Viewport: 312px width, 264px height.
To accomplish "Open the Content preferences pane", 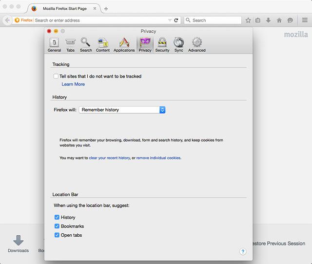I will click(103, 45).
